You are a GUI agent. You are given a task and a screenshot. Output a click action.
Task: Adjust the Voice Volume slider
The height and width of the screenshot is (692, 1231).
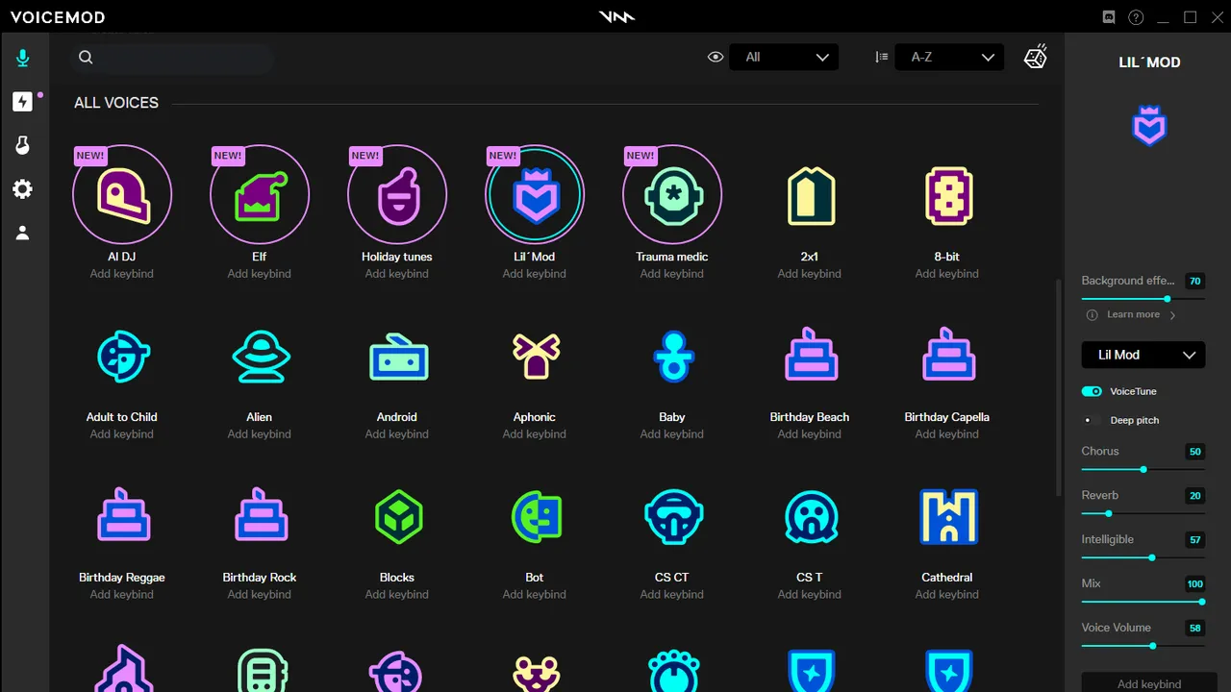pyautogui.click(x=1143, y=646)
